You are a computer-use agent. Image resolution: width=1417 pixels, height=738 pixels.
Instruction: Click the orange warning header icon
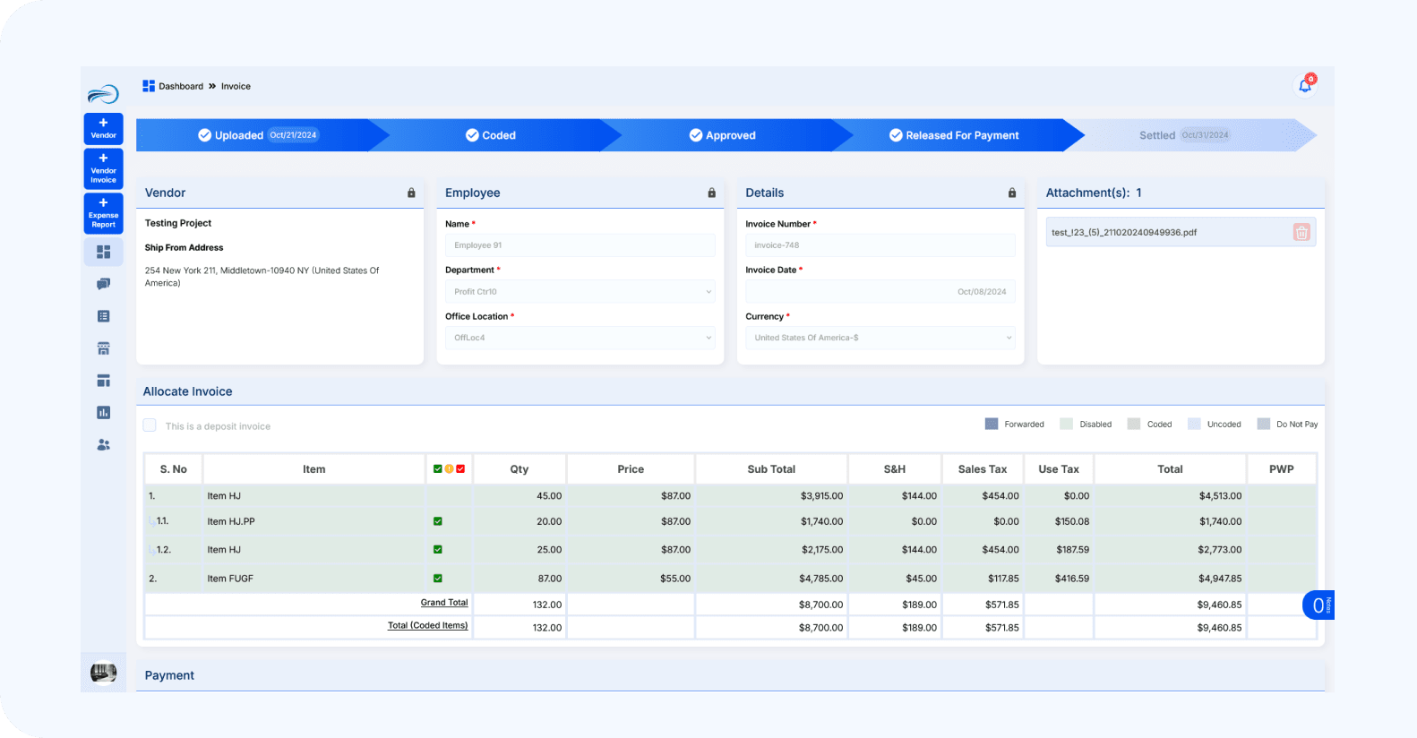point(450,468)
